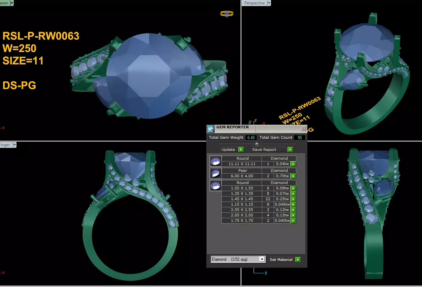Click green arrow for 5.04tw round diamond
Screen dimensions: 422x287
(293, 164)
